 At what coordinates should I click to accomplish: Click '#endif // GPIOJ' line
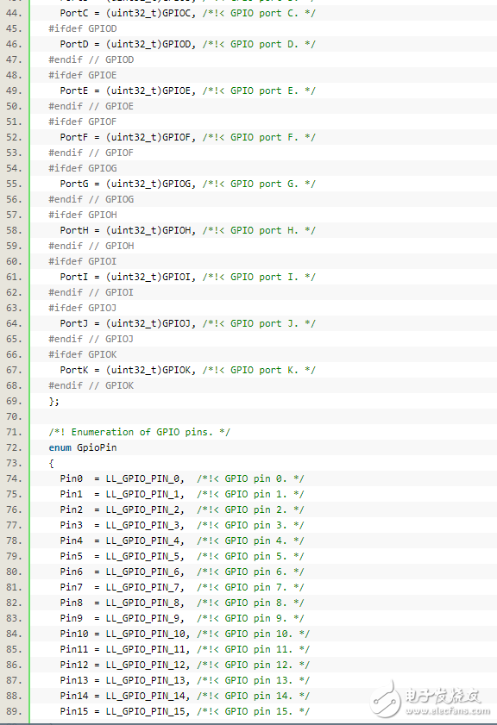coord(91,340)
